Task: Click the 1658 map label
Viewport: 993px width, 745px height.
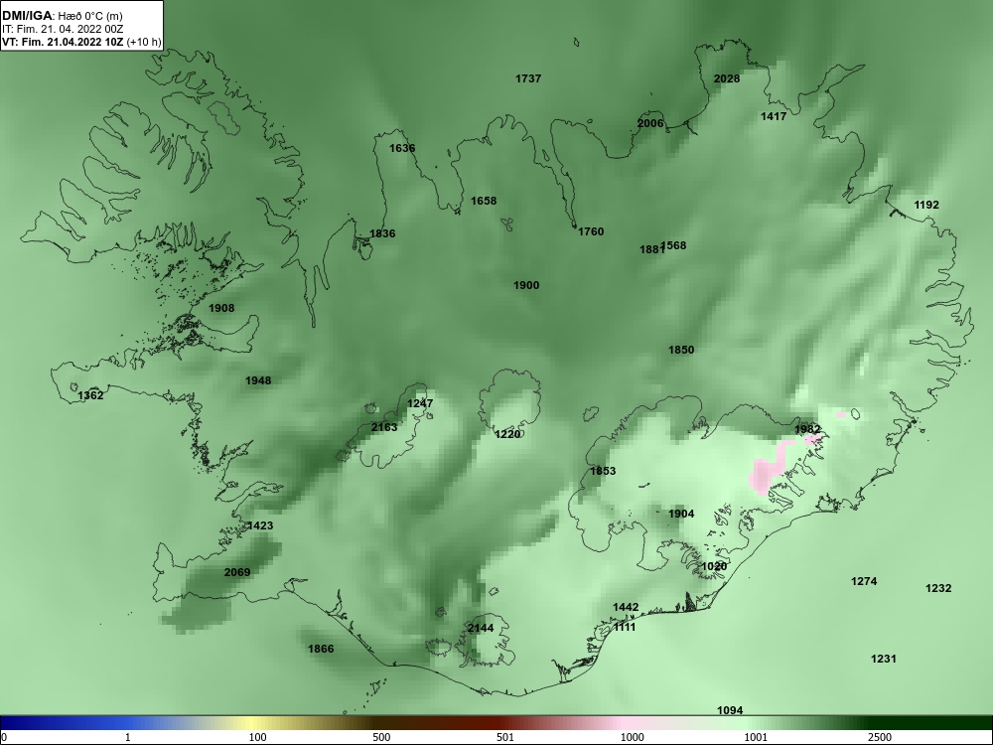Action: click(484, 201)
